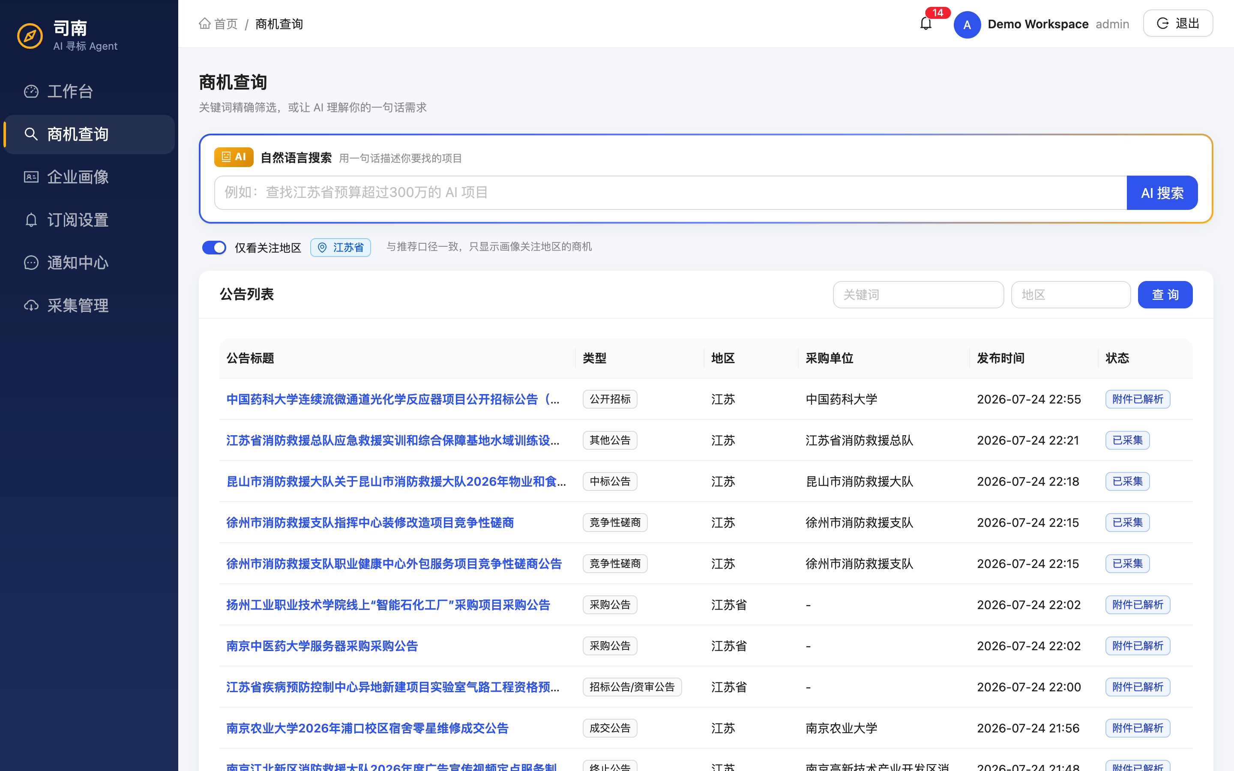Click the 其他公告 type tag
Image resolution: width=1234 pixels, height=771 pixels.
tap(610, 441)
